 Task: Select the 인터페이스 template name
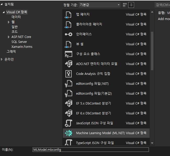(x=84, y=34)
